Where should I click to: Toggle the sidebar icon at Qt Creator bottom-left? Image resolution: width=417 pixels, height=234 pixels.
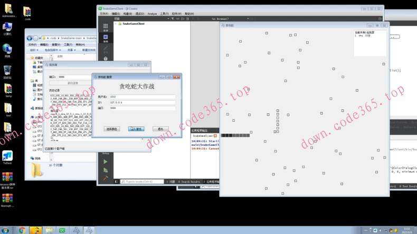(x=116, y=182)
